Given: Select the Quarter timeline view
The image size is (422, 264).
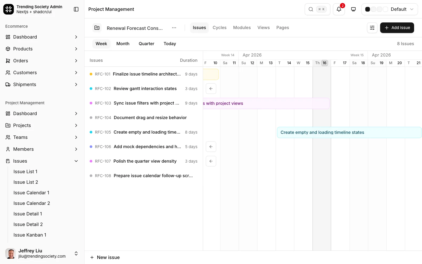Looking at the screenshot, I should click(x=146, y=44).
